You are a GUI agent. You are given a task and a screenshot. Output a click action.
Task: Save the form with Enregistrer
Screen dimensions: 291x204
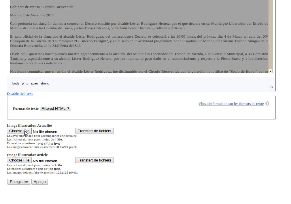(19, 182)
